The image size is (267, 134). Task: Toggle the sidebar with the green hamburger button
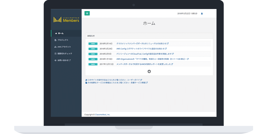pos(87,13)
